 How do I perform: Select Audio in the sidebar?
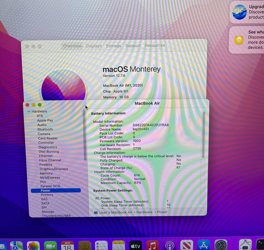coord(42,125)
